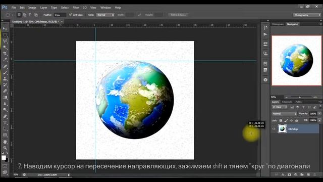Screen dimensions: 323x182
Task: Click the Add to selection icon
Action: [25, 15]
